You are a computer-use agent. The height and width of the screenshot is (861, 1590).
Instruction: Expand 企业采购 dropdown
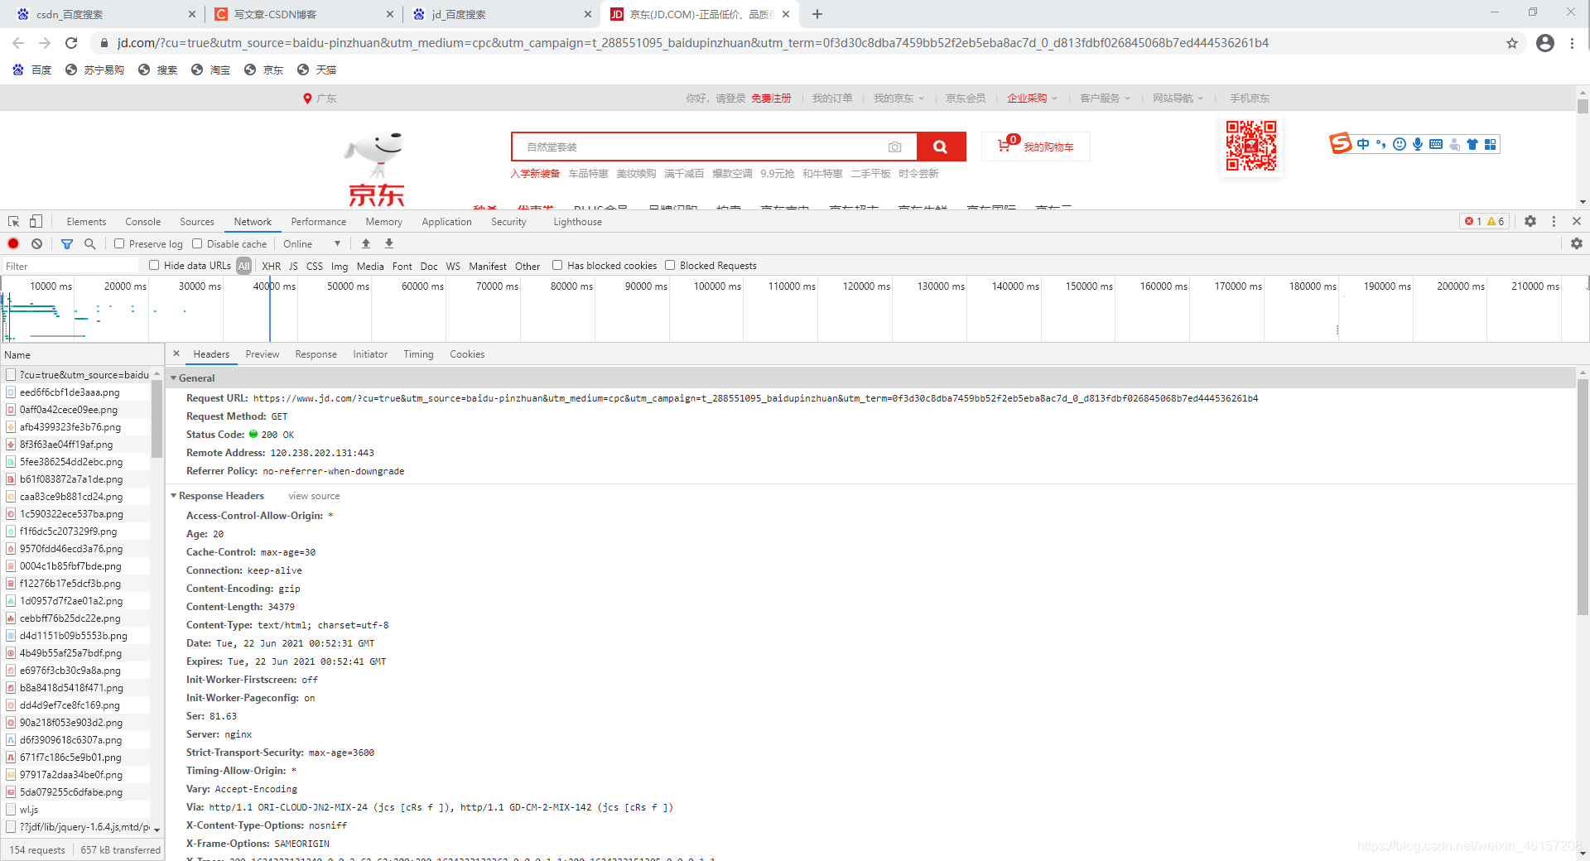tap(1032, 98)
